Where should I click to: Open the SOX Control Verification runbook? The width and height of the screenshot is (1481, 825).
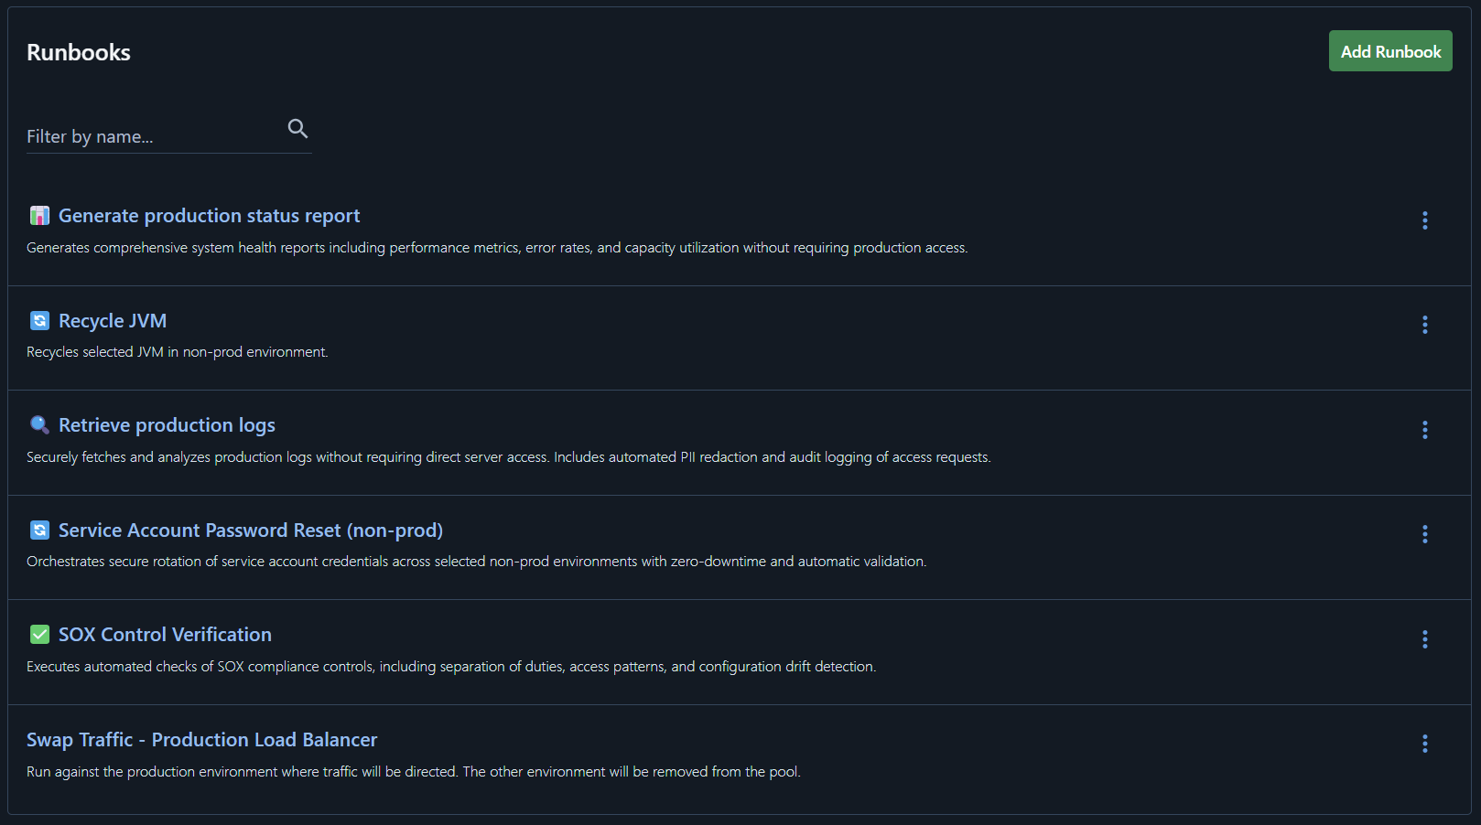(x=165, y=634)
